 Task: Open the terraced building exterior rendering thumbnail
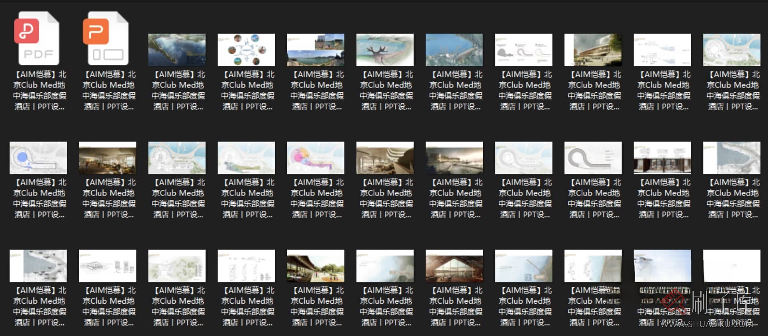click(x=593, y=50)
